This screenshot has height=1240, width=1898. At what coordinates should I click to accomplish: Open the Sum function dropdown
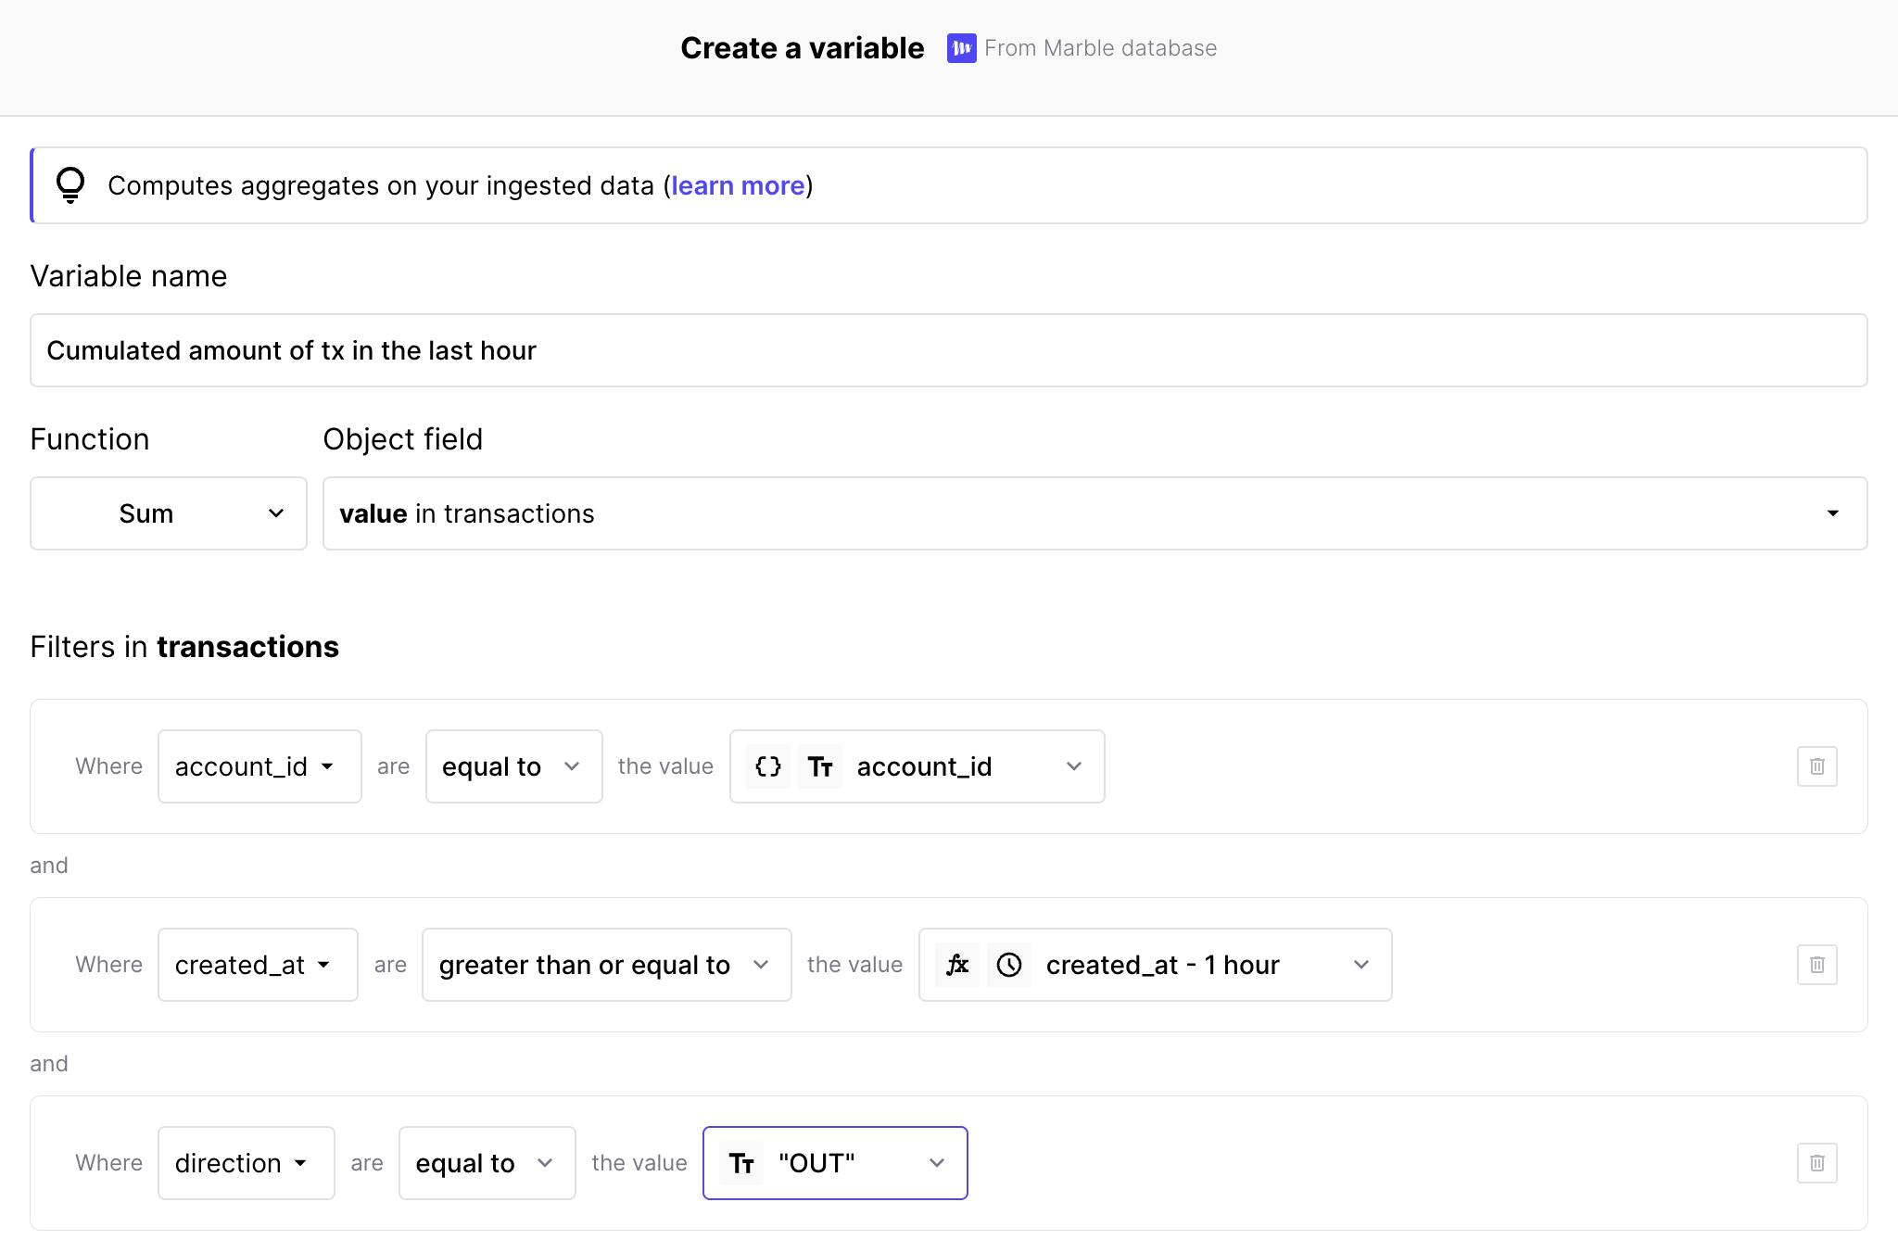click(x=169, y=513)
